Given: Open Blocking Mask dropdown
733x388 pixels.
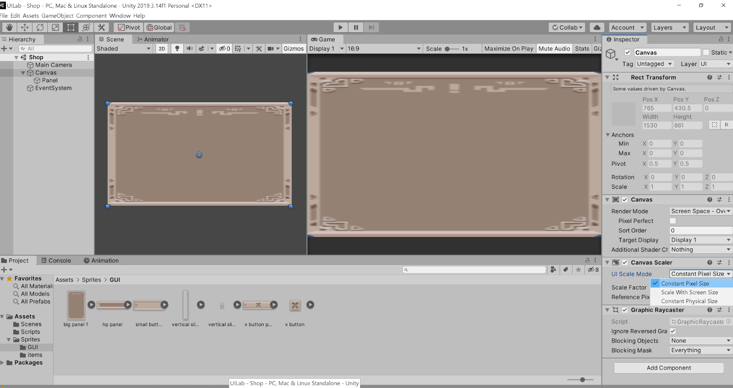Looking at the screenshot, I should point(701,350).
